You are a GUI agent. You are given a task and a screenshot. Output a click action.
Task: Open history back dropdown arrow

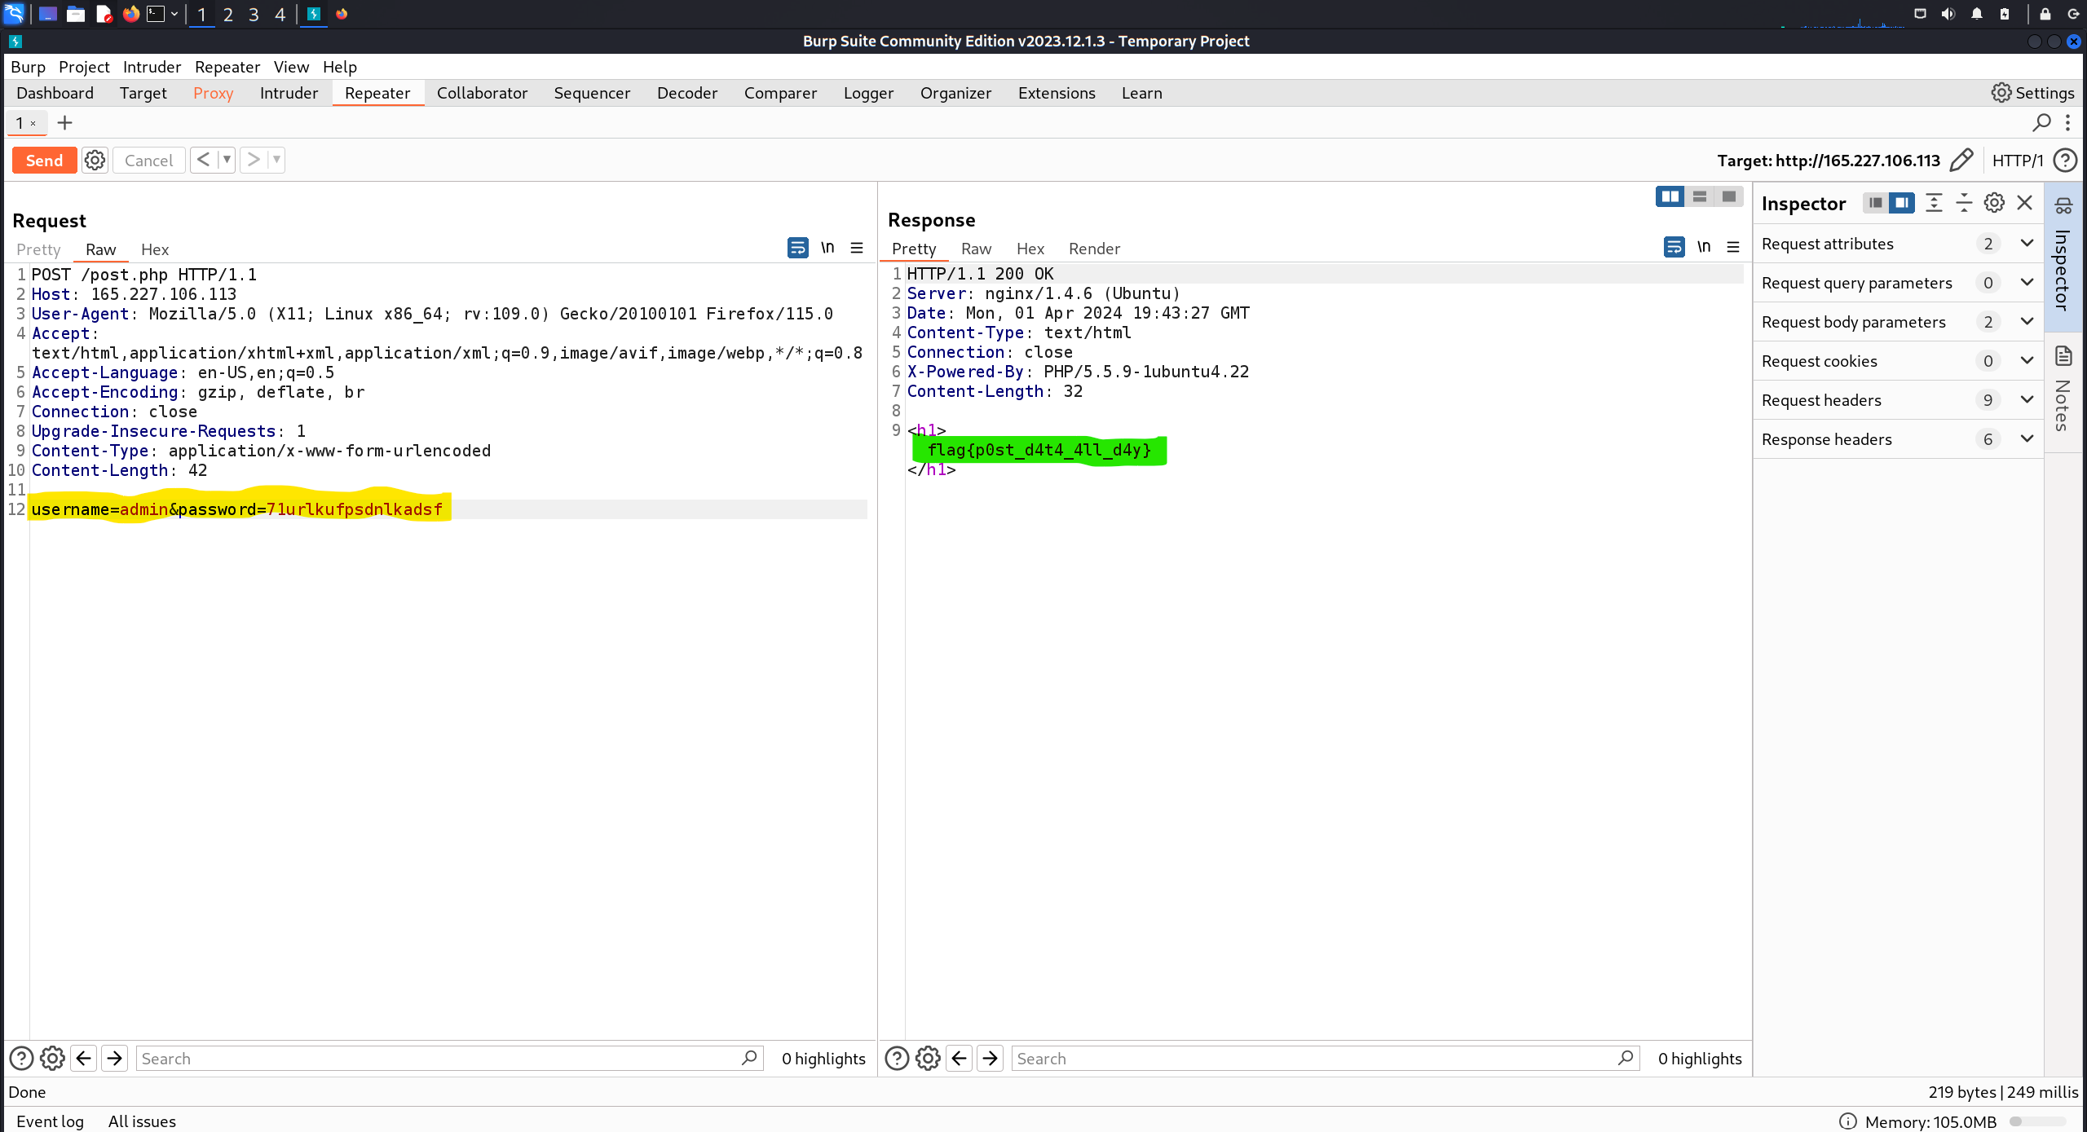pos(227,160)
